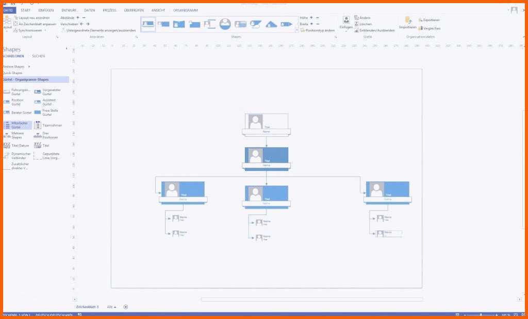The width and height of the screenshot is (528, 319).
Task: Select Titel/Datum shape
Action: click(16, 146)
